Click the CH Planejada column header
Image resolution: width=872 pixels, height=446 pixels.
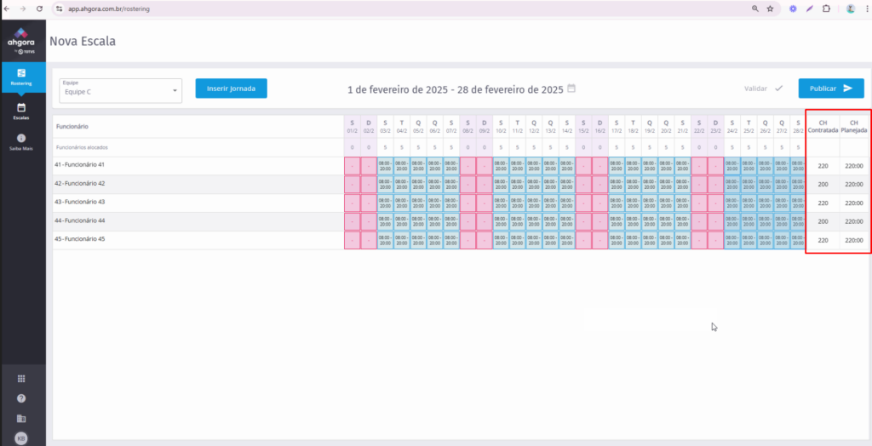[853, 126]
